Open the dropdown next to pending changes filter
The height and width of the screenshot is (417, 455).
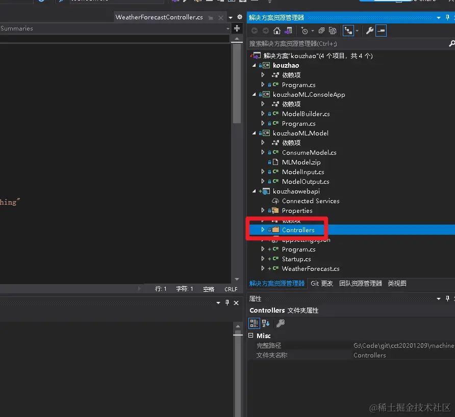(313, 31)
